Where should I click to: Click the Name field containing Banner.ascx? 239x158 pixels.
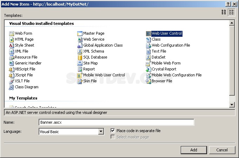[x=116, y=122]
